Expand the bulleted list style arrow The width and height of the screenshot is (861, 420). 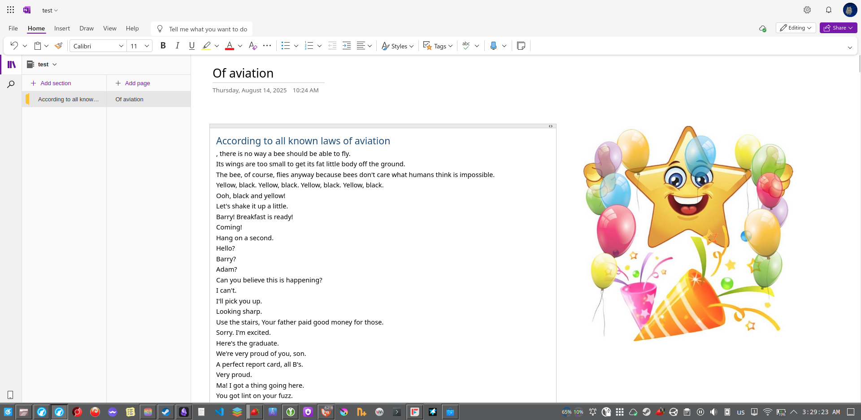(296, 46)
